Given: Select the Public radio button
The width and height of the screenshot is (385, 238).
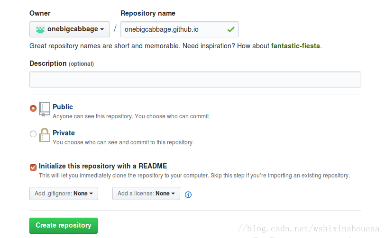Looking at the screenshot, I should tap(33, 108).
